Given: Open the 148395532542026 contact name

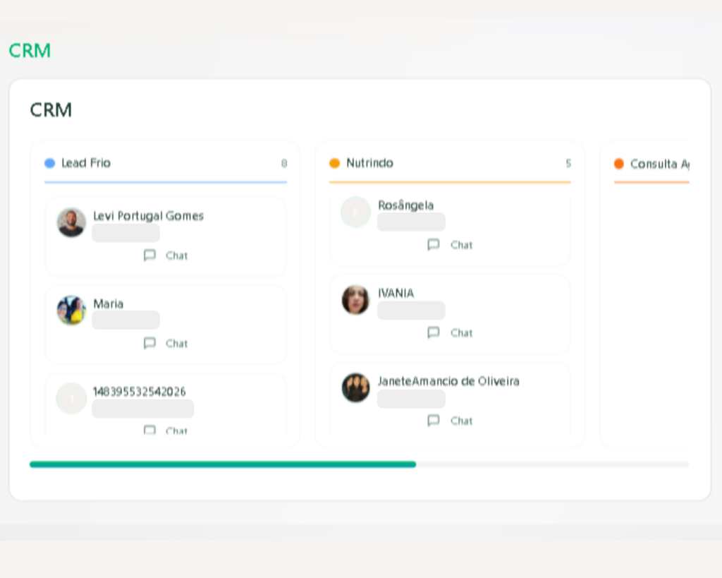Looking at the screenshot, I should (x=140, y=392).
